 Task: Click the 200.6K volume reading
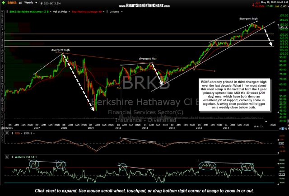[48, 3]
